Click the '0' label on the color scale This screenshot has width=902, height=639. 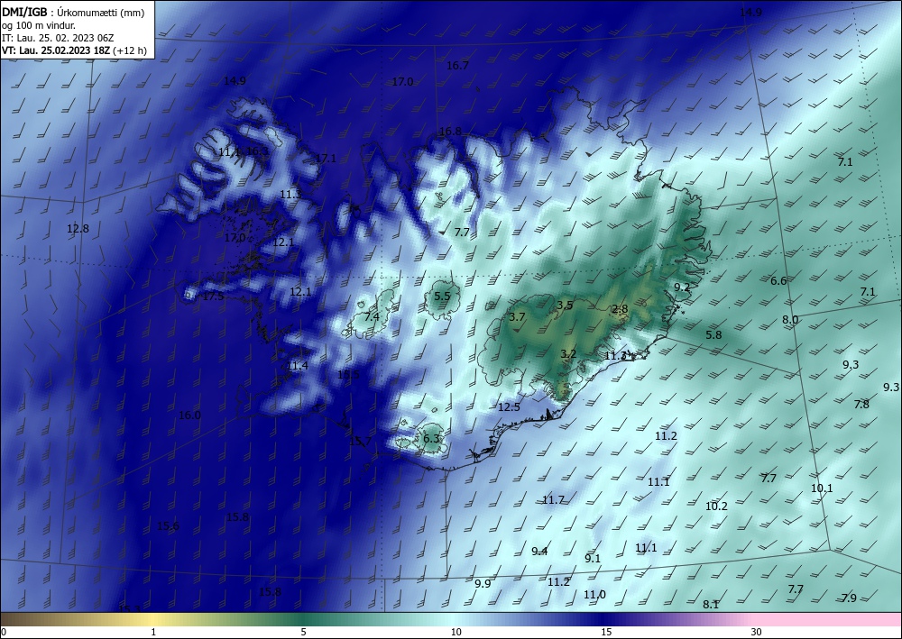(4, 632)
